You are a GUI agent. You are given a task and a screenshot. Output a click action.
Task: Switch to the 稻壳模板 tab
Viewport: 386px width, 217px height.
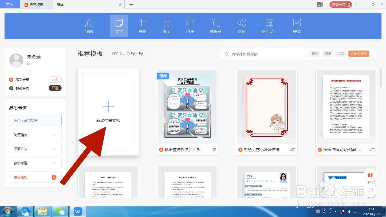37,5
